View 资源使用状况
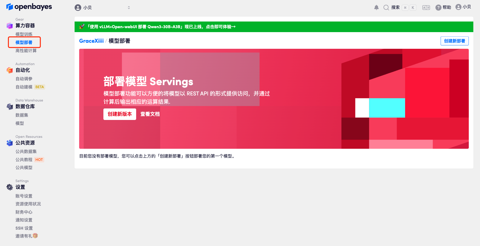 (28, 204)
